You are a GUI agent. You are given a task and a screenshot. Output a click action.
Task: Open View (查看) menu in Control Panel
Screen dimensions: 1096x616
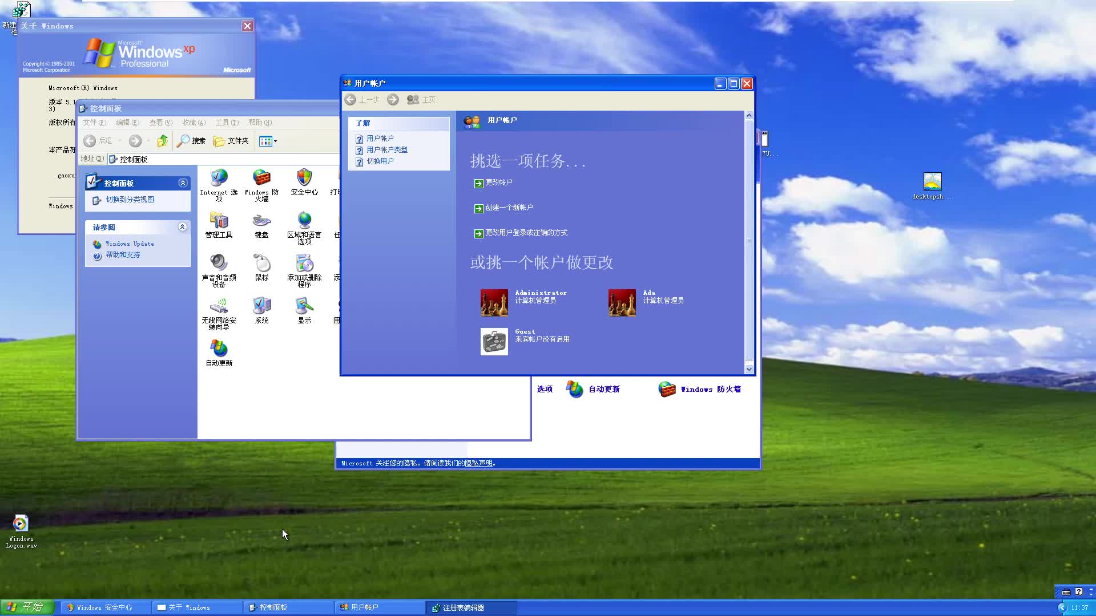[161, 123]
